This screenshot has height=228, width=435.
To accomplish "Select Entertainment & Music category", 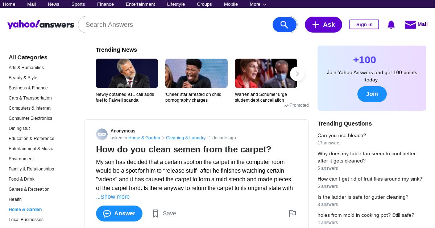I will pos(31,149).
